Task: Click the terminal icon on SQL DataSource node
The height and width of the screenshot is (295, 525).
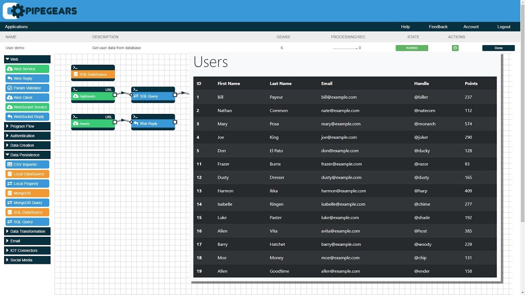Action: pyautogui.click(x=75, y=67)
